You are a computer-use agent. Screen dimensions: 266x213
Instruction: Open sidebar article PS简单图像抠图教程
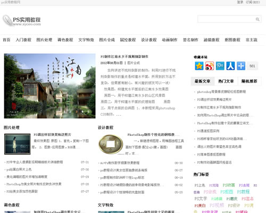point(211,154)
